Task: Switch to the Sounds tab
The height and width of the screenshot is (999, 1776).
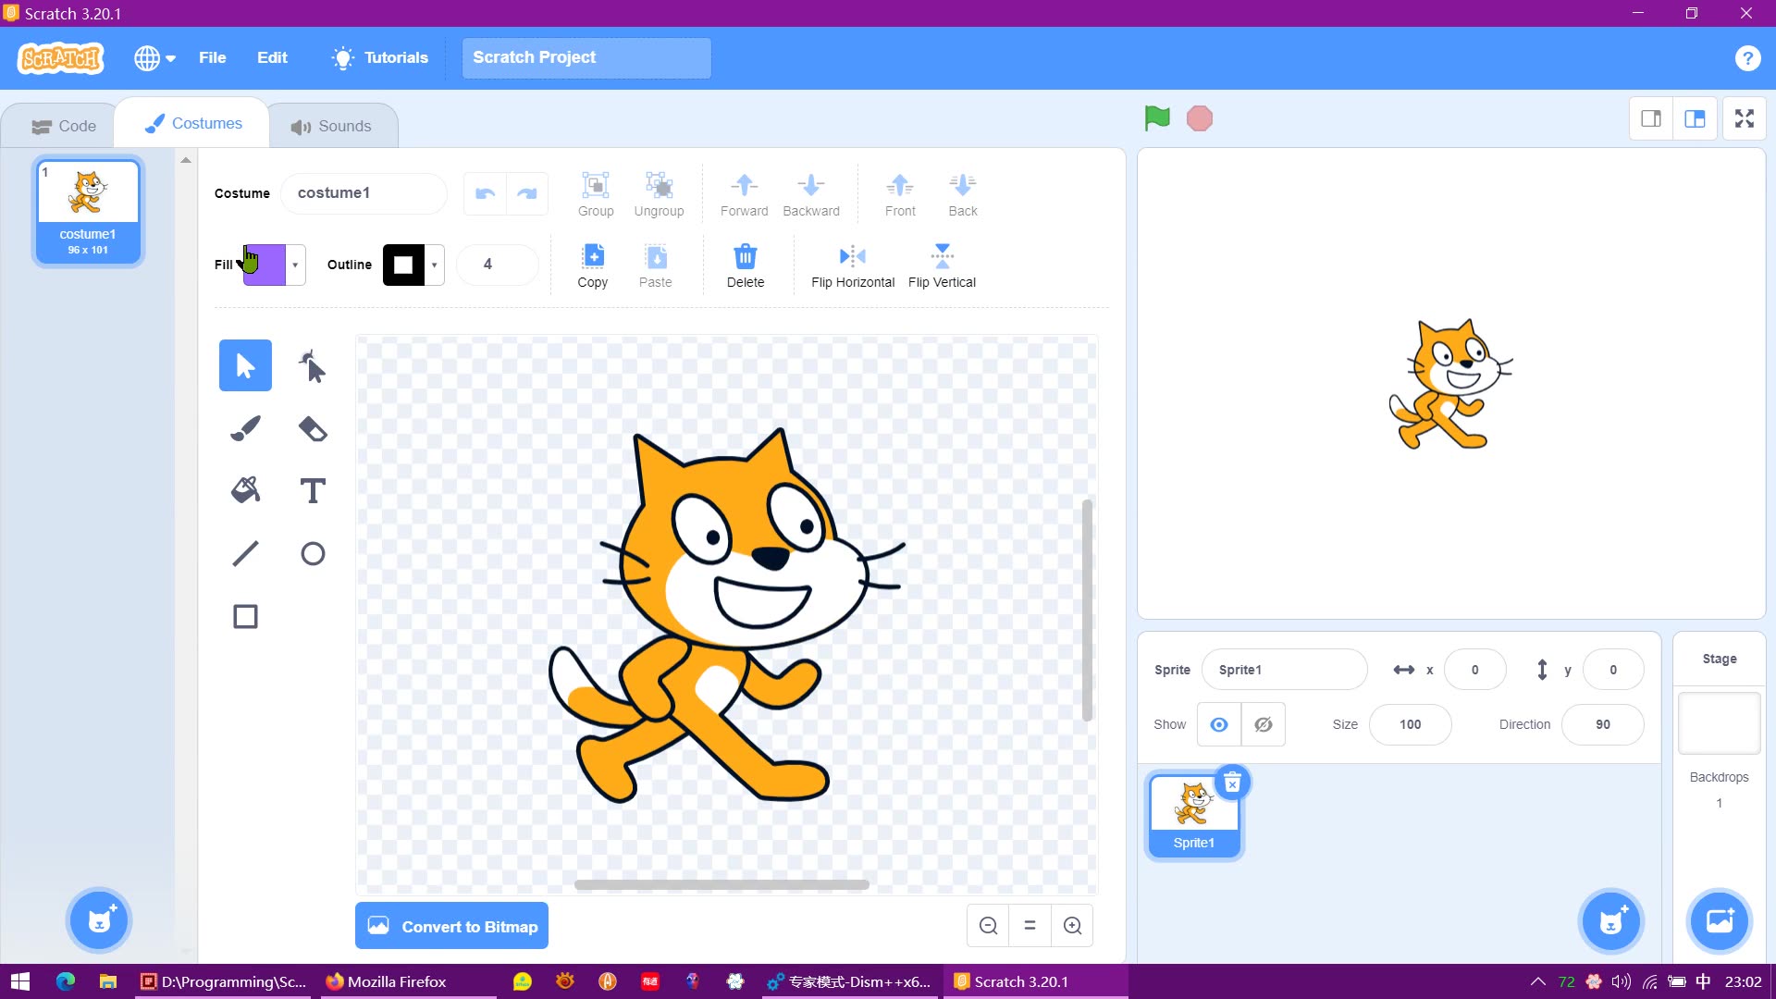Action: pyautogui.click(x=331, y=125)
